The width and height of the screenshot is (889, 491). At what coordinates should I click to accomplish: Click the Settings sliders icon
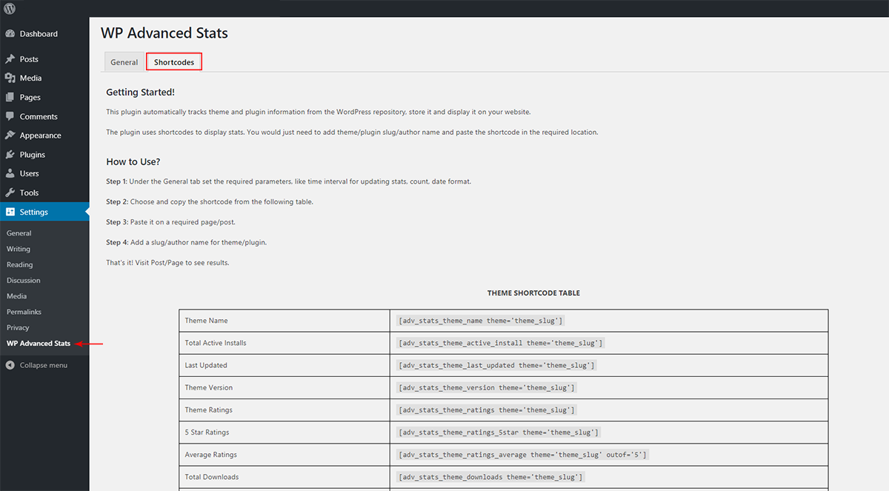pos(10,212)
